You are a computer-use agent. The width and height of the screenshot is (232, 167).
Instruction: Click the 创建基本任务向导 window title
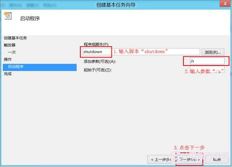tap(116, 5)
